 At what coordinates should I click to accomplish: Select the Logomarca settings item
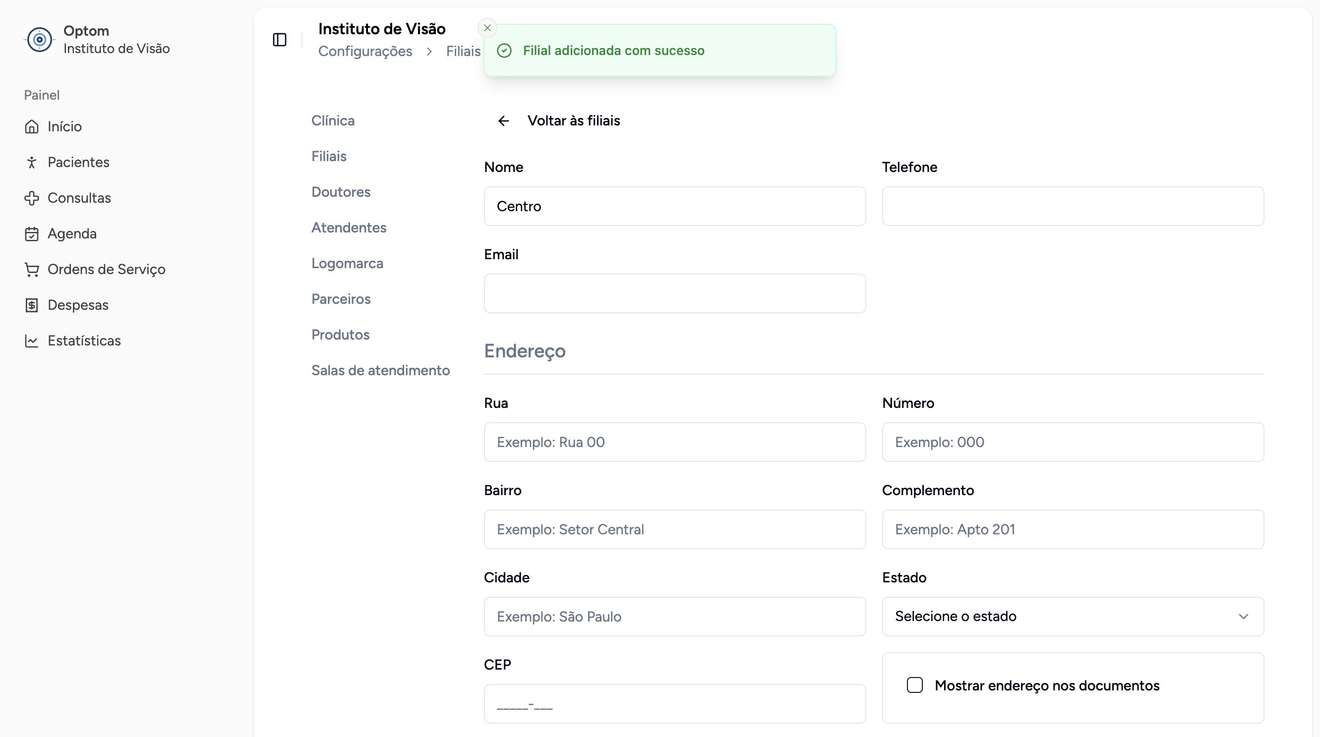[x=347, y=263]
